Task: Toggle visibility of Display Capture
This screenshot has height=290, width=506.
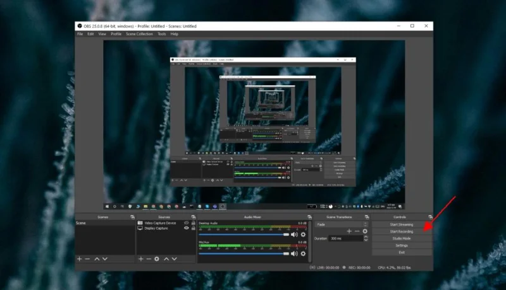Action: point(186,228)
